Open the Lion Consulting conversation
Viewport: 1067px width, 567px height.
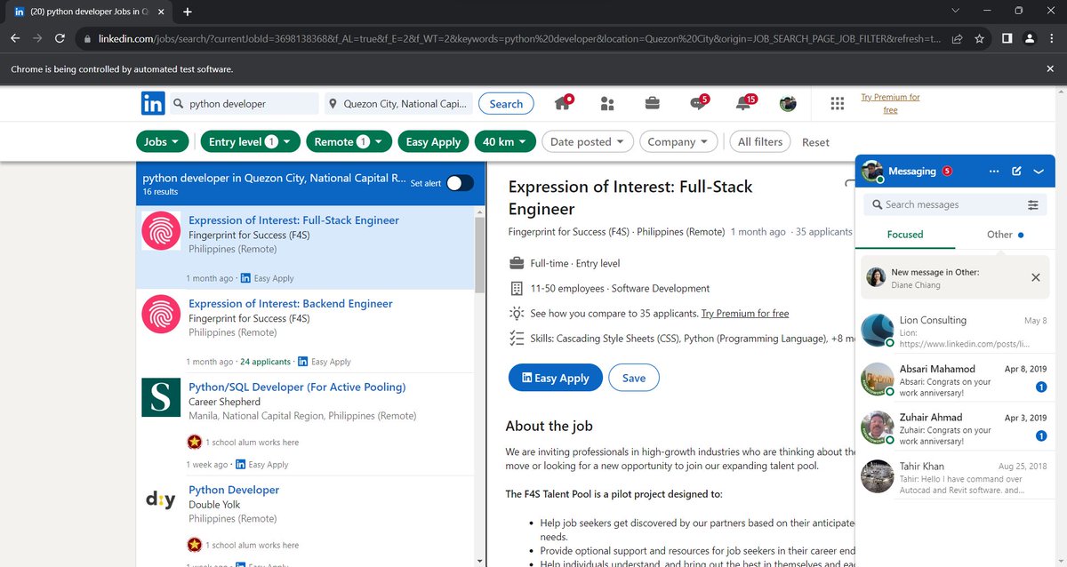[x=955, y=331]
